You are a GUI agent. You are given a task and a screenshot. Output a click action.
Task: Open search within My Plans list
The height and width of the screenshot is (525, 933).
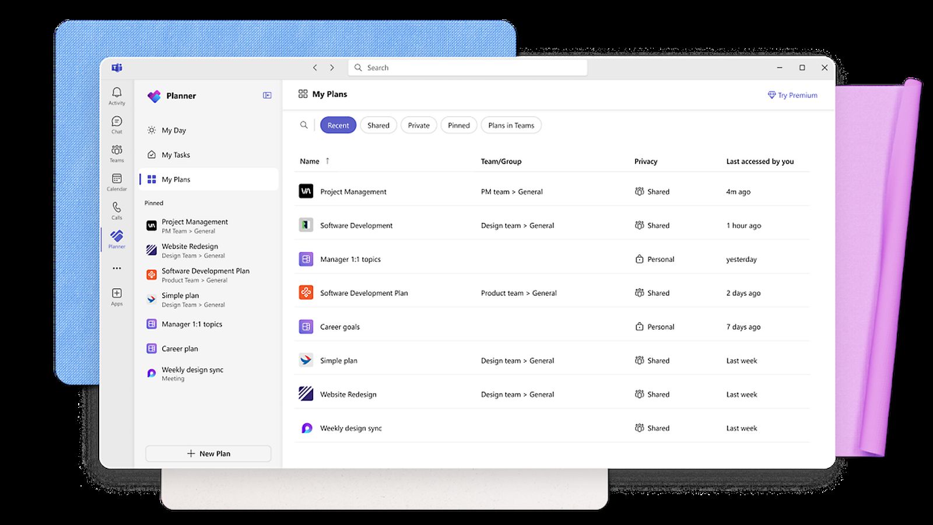(x=304, y=125)
